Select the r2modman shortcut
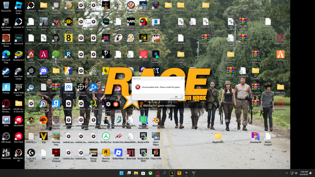 tap(68, 56)
